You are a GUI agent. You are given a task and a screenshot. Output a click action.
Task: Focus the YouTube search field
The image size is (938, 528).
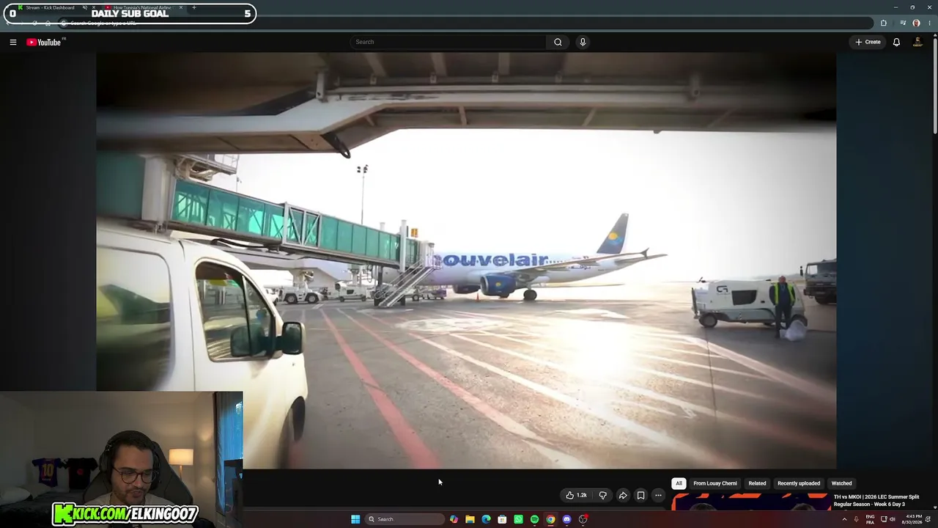point(448,42)
